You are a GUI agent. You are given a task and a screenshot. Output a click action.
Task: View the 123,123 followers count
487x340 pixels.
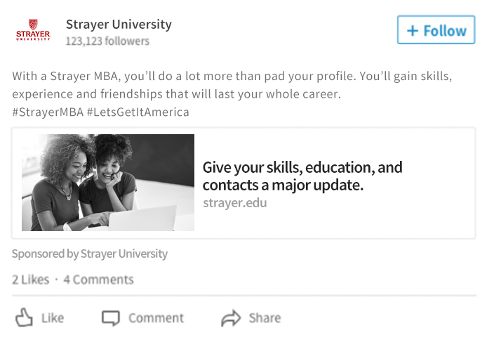pos(107,41)
